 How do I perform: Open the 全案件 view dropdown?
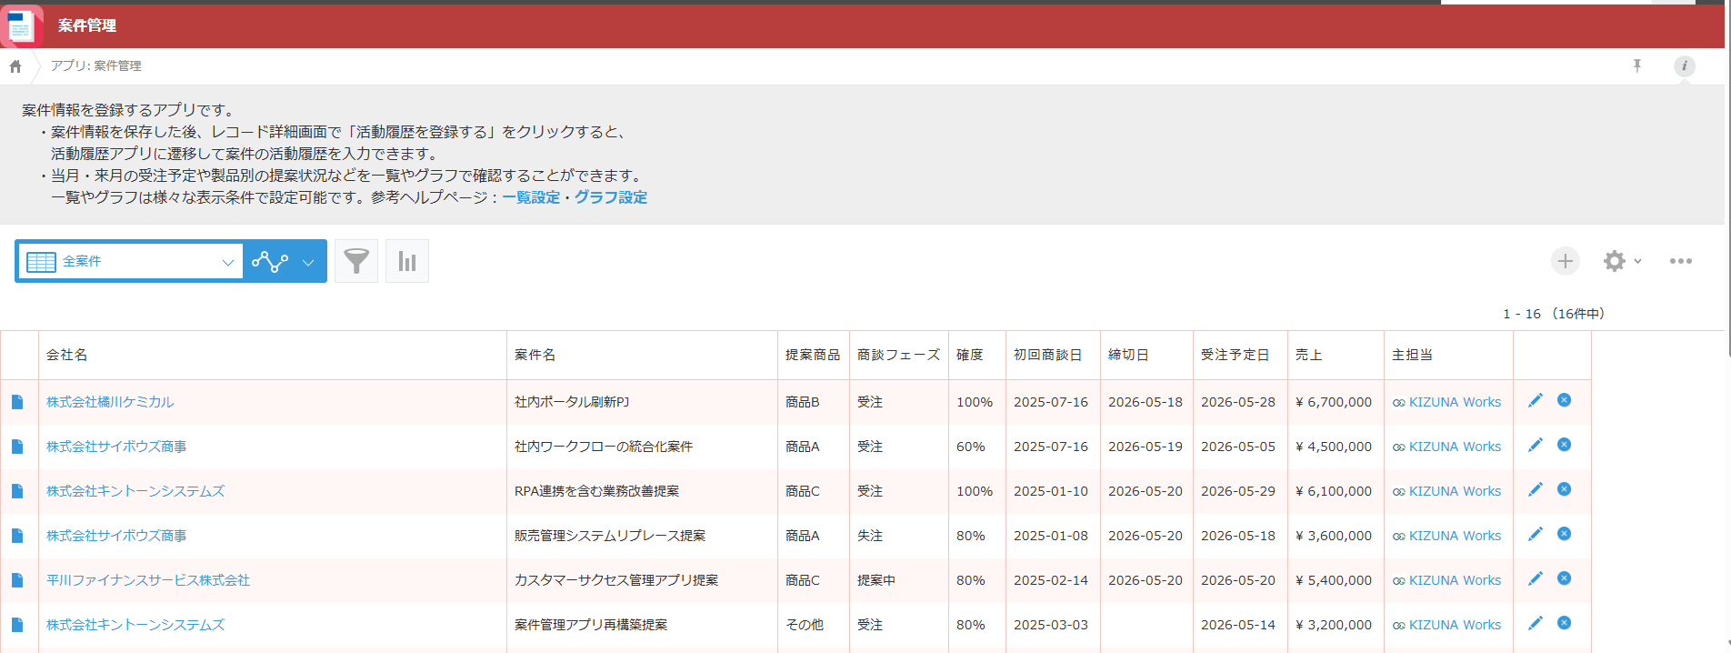point(130,262)
